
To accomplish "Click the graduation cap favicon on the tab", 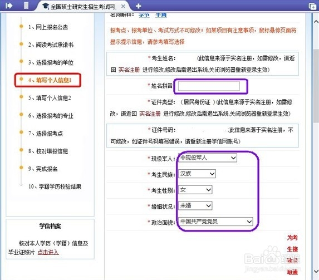I will tap(46, 6).
